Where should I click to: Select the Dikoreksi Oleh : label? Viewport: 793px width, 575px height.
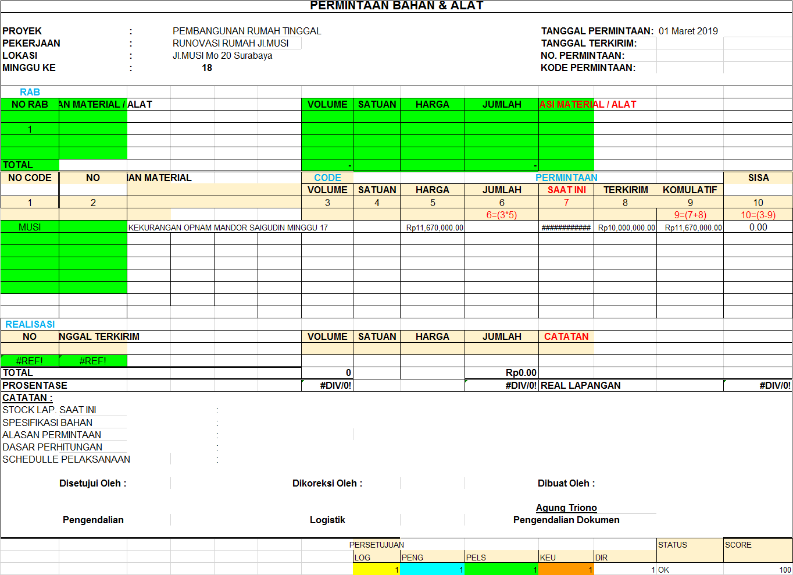pos(327,483)
